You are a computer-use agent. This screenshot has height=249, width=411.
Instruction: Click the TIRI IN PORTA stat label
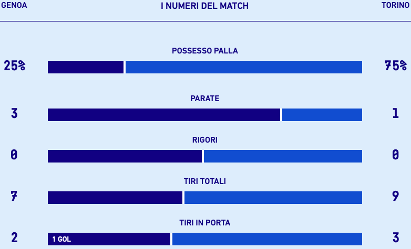coord(205,223)
